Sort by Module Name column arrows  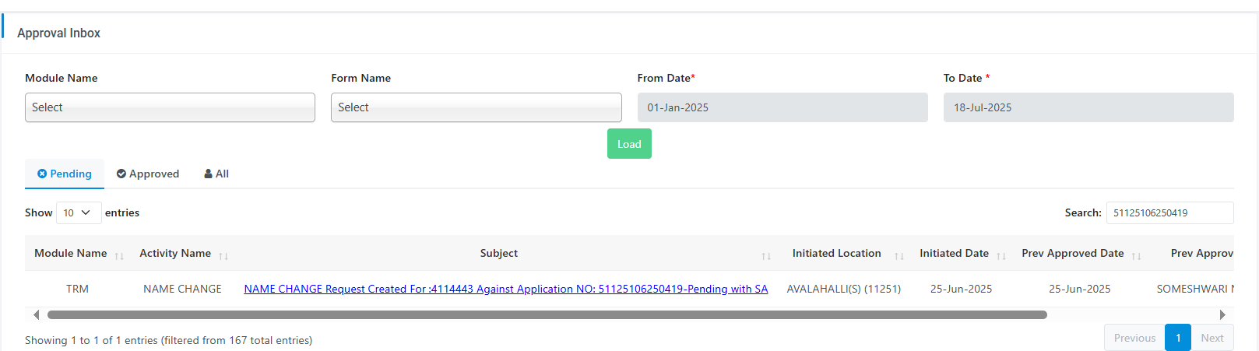[119, 256]
